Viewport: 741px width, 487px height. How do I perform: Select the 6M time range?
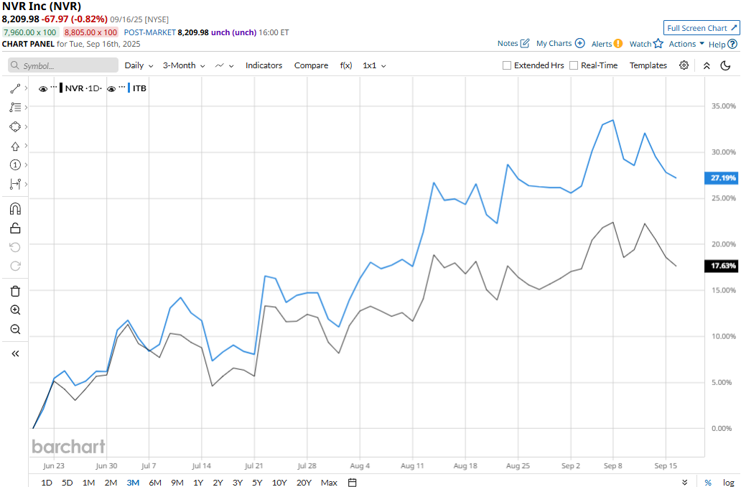[x=155, y=482]
